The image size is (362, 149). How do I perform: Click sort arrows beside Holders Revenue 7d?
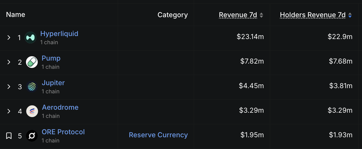click(x=350, y=15)
